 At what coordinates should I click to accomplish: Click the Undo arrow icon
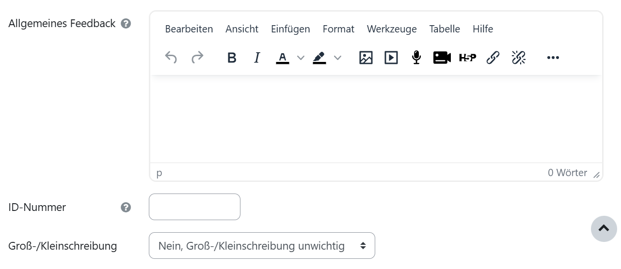171,58
